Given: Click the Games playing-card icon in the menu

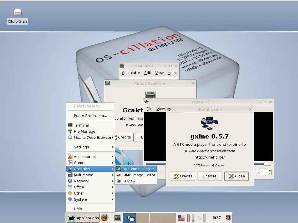Looking at the screenshot, I should (70, 163).
